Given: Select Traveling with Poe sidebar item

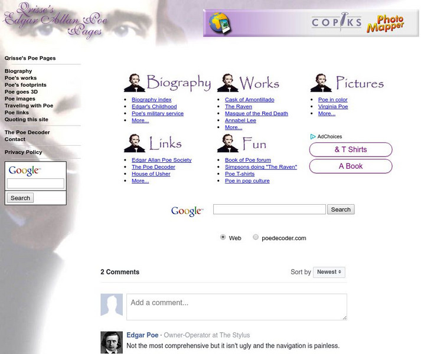Looking at the screenshot, I should (x=29, y=106).
